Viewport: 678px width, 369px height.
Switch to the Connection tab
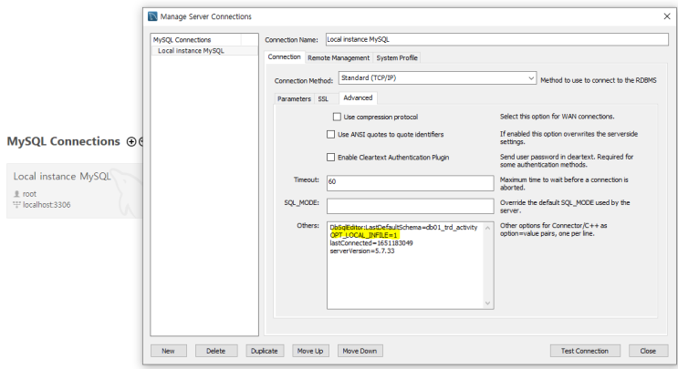pos(284,57)
